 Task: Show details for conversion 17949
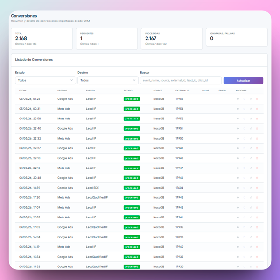pyautogui.click(x=238, y=148)
